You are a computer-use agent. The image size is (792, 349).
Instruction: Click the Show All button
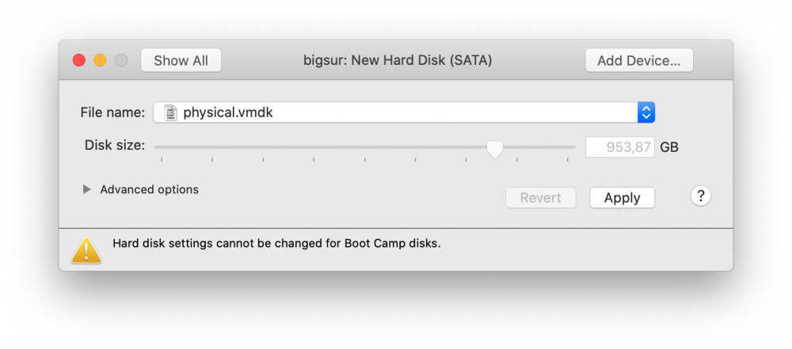pos(181,60)
